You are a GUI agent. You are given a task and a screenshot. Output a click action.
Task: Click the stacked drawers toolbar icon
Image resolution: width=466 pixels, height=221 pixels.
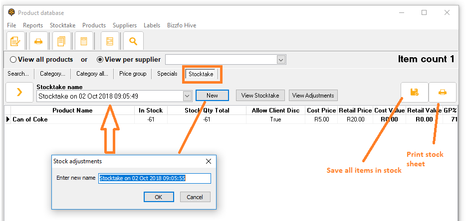pyautogui.click(x=110, y=41)
